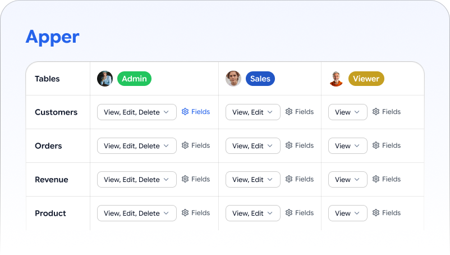The width and height of the screenshot is (450, 255).
Task: Open Fields settings gear for Sales Customers
Action: [299, 112]
